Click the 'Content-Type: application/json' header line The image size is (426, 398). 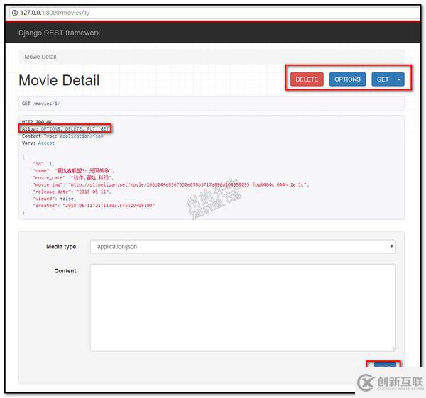point(62,136)
